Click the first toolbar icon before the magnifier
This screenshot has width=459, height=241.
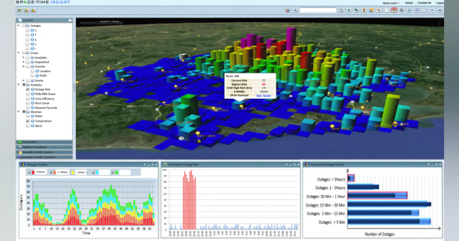(287, 10)
